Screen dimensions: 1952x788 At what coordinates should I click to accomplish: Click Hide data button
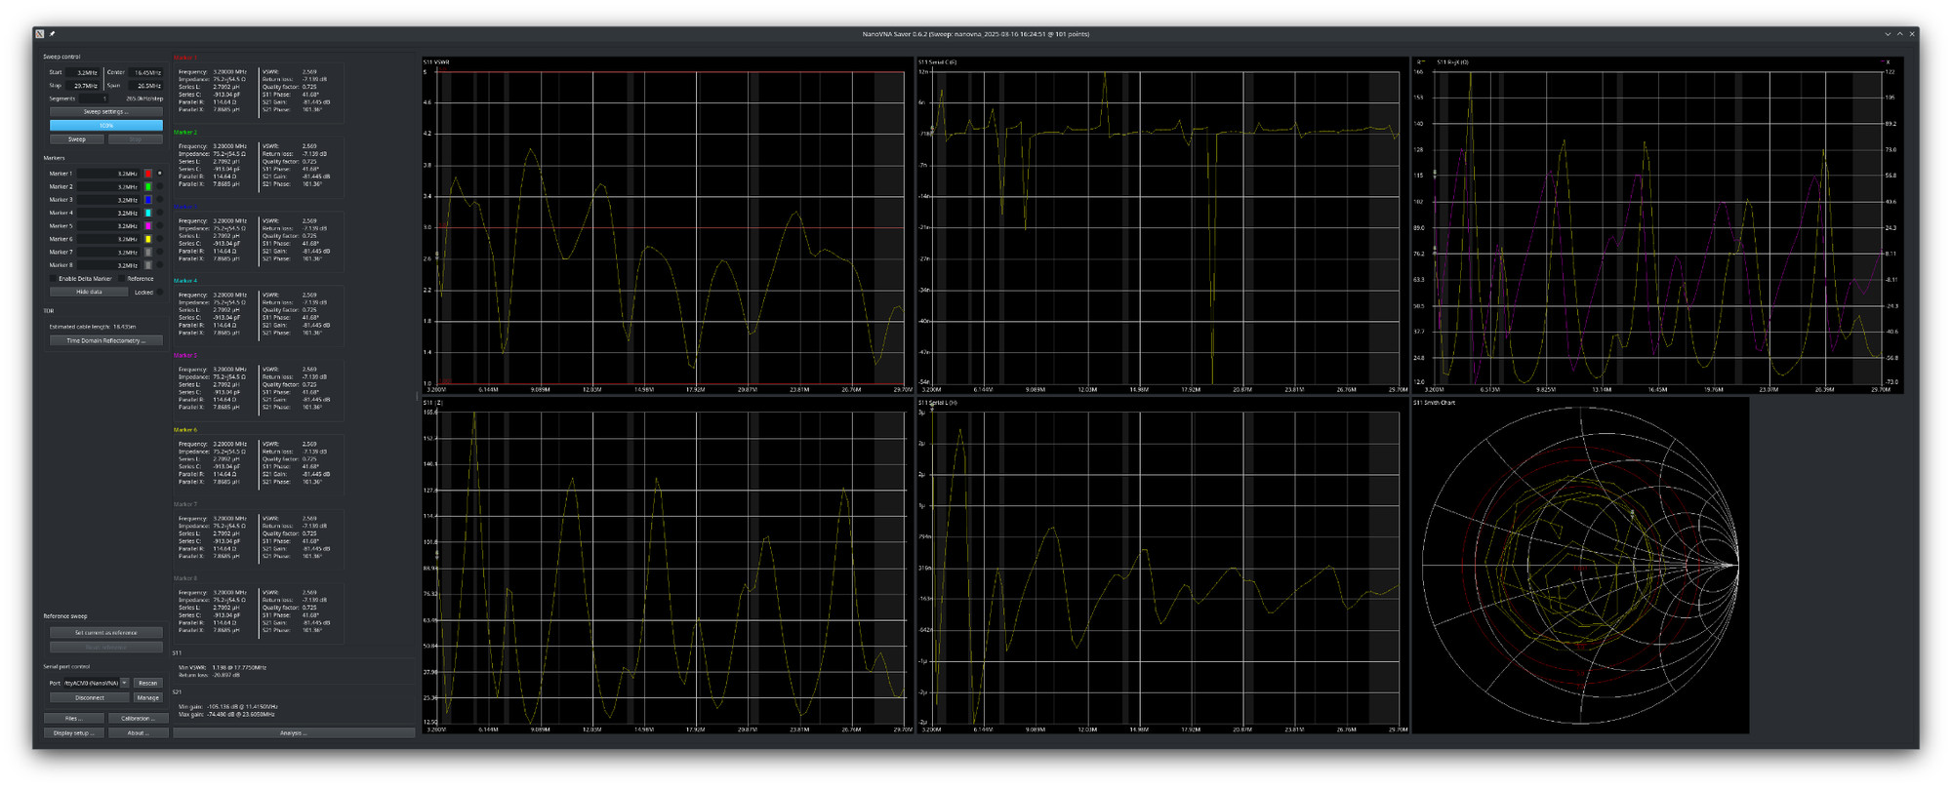[89, 292]
